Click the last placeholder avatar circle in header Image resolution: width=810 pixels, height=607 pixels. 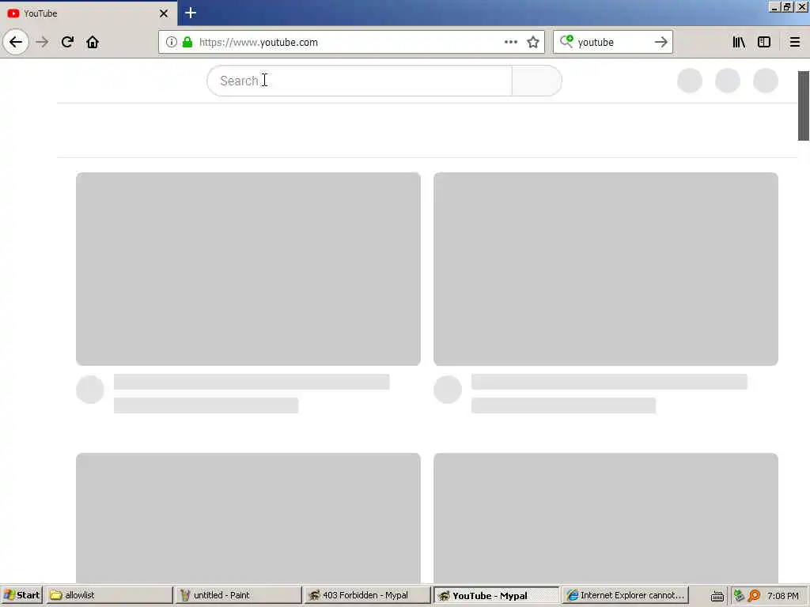tap(766, 81)
